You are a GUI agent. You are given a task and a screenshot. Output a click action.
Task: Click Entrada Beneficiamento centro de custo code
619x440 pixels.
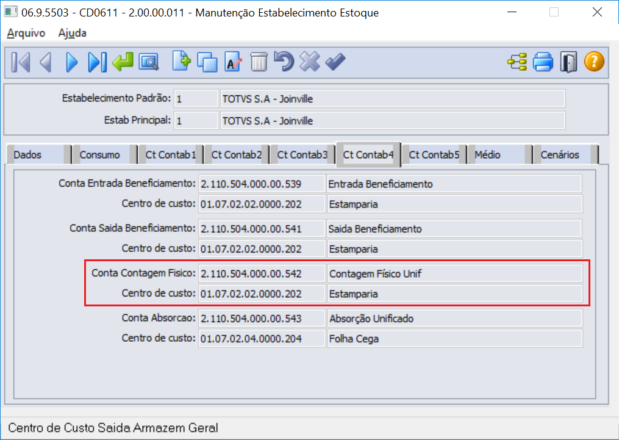tap(262, 204)
